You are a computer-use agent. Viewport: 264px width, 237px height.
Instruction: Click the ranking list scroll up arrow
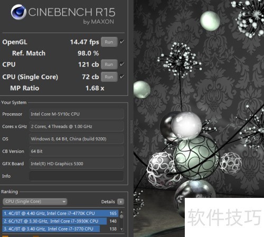(121, 212)
